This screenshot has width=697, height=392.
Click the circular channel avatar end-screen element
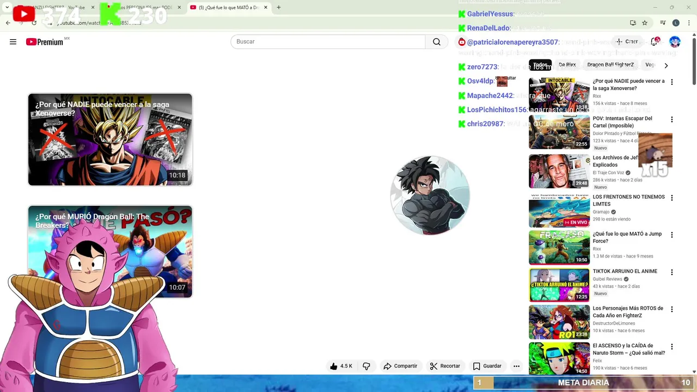pyautogui.click(x=430, y=195)
